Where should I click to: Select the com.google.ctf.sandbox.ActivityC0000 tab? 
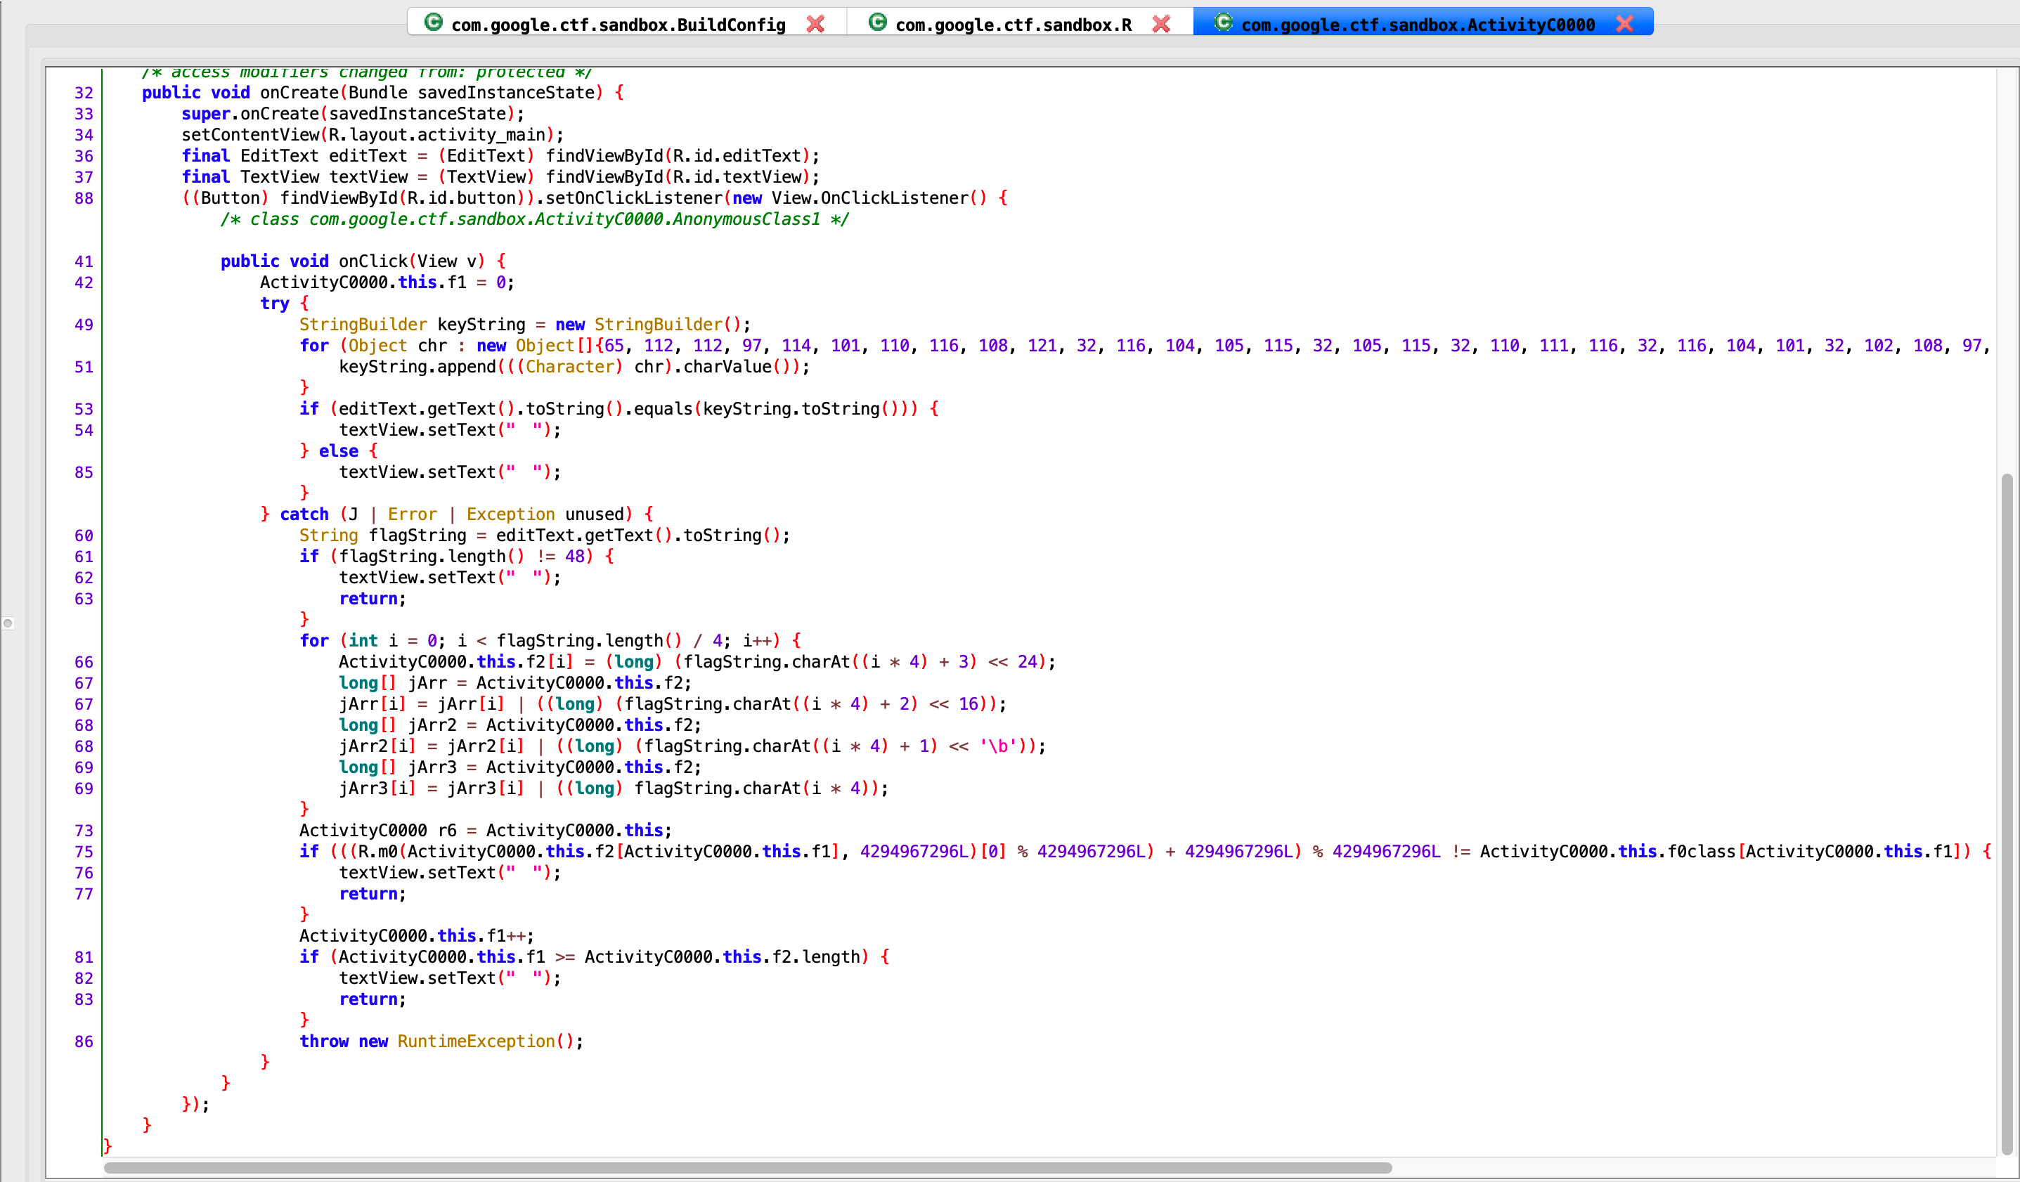coord(1423,23)
